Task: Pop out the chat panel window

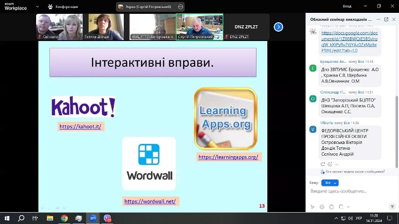Action: (x=386, y=19)
